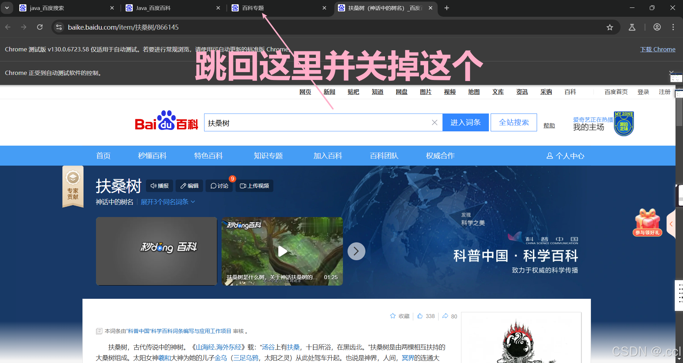Open 网盘 in top navigation

click(401, 92)
